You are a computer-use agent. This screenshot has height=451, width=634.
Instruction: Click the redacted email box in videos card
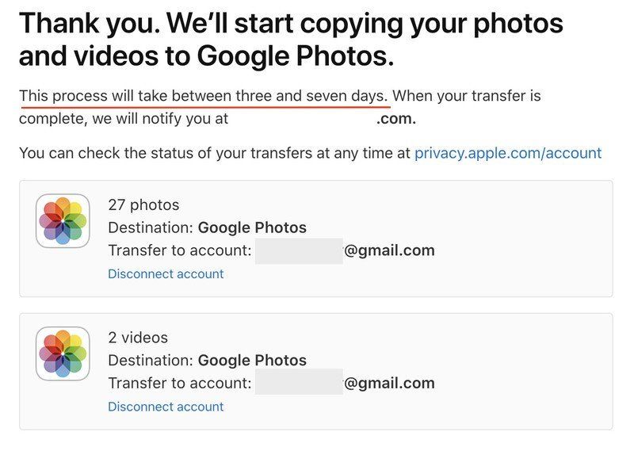tap(298, 383)
